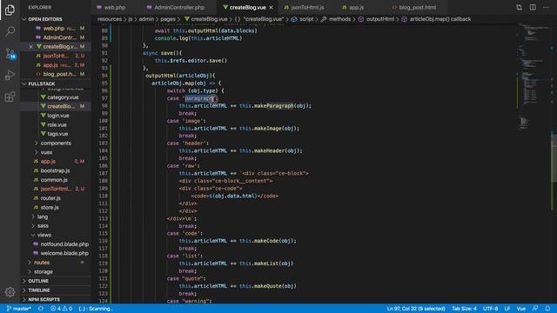Open Source Control view with badge
The height and width of the screenshot is (313, 557).
click(10, 54)
